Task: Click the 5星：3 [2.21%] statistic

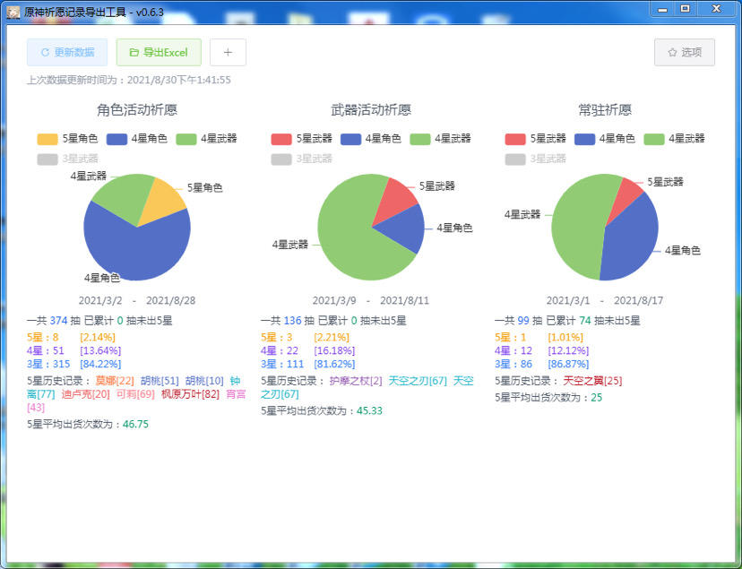Action: point(306,337)
